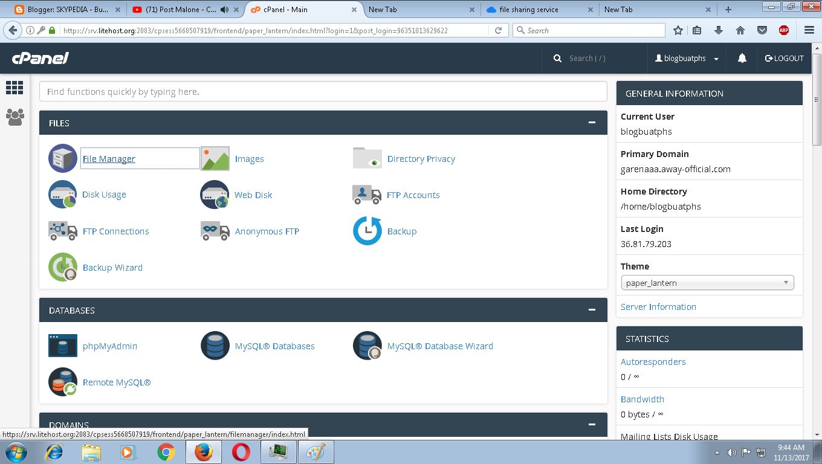Open Anonymous FTP settings

[x=268, y=231]
